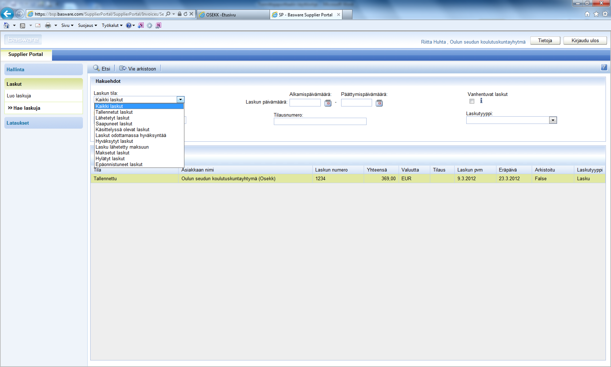Open the address bar search dropdown arrow

[x=173, y=14]
